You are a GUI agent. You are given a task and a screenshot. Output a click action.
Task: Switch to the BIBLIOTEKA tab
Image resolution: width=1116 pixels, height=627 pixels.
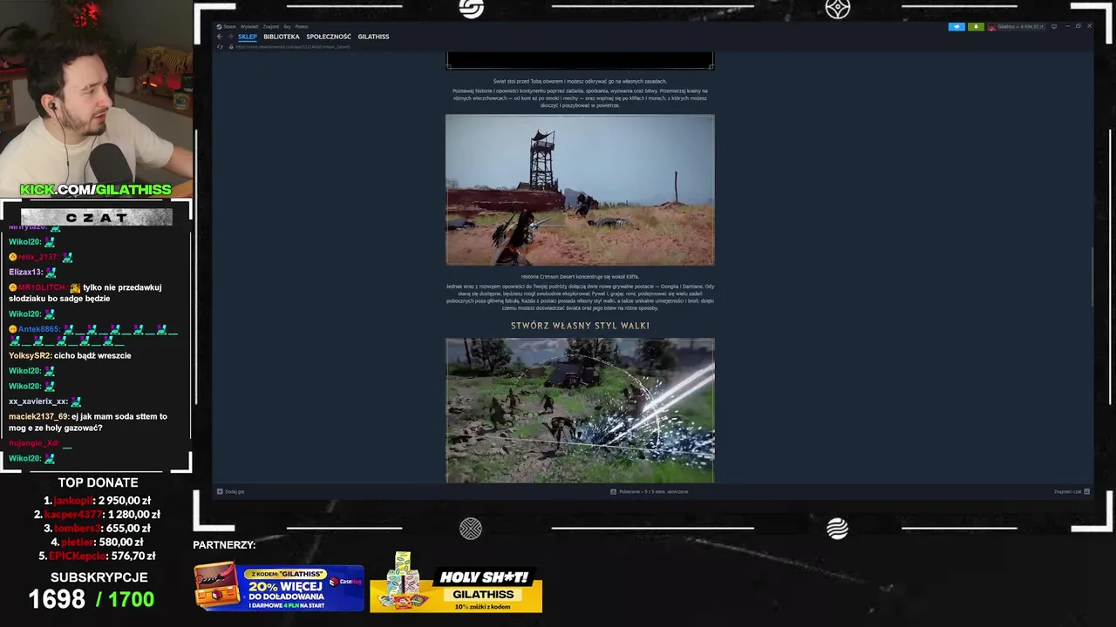282,37
